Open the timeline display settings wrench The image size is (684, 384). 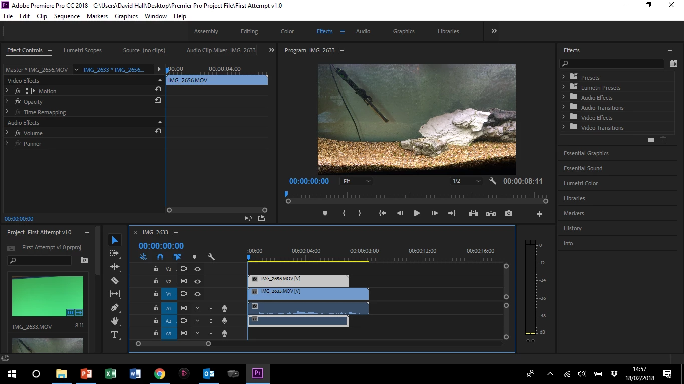[211, 257]
